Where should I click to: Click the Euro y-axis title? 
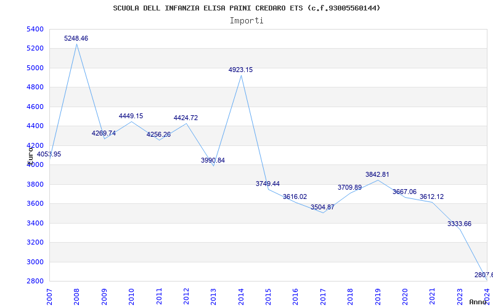click(x=30, y=155)
